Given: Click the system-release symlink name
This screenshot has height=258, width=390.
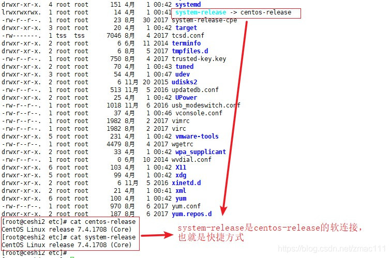Looking at the screenshot, I should pyautogui.click(x=201, y=12).
